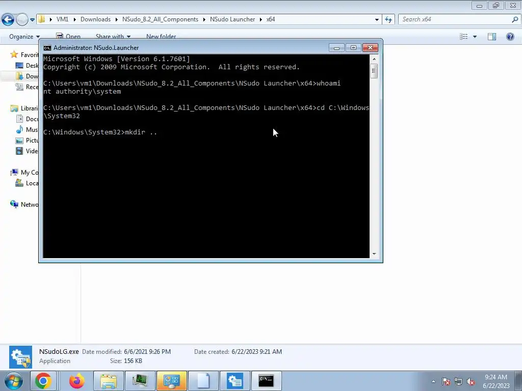The height and width of the screenshot is (391, 522).
Task: Click the NSudoLG.exe icon in details pane
Action: click(x=20, y=357)
